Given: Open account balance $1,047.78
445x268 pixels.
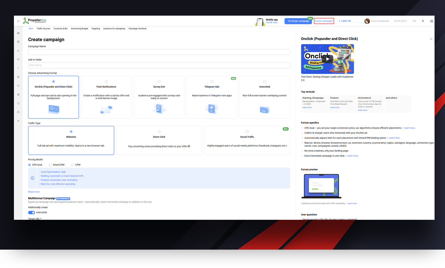Looking at the screenshot, I should pos(345,21).
